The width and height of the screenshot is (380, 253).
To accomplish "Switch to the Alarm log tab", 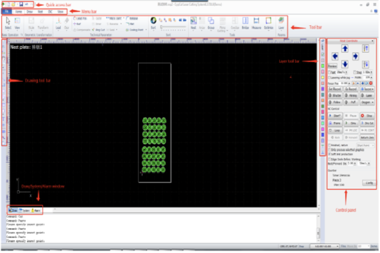I will point(35,211).
